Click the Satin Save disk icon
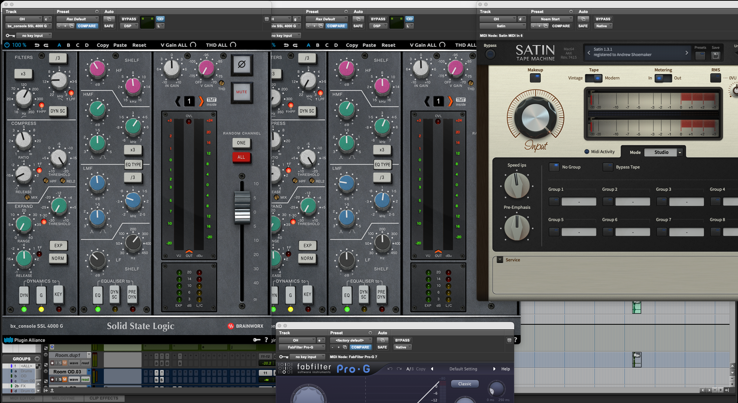This screenshot has width=738, height=403. tap(716, 55)
